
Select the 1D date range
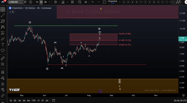[11, 101]
